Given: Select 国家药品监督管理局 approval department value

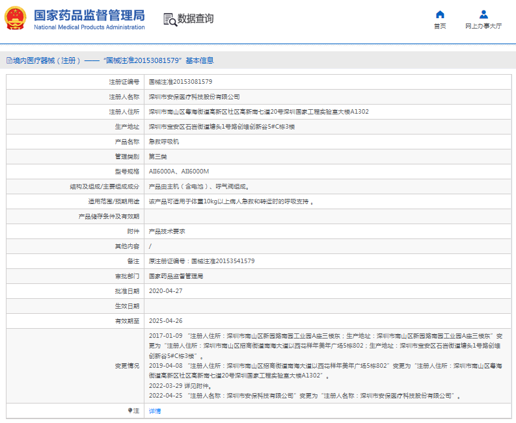Looking at the screenshot, I should click(x=176, y=276).
